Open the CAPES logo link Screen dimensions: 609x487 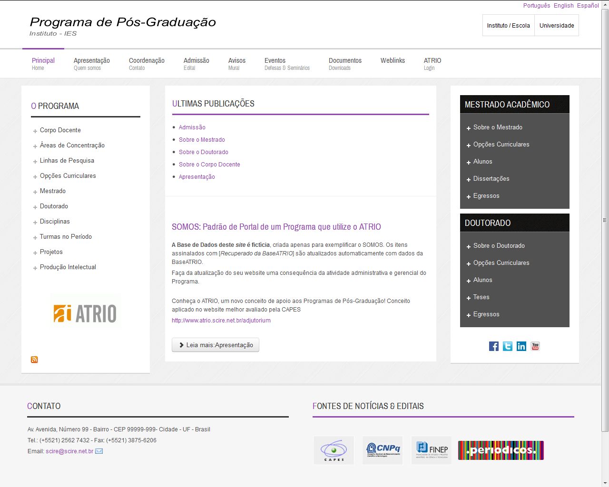point(334,450)
